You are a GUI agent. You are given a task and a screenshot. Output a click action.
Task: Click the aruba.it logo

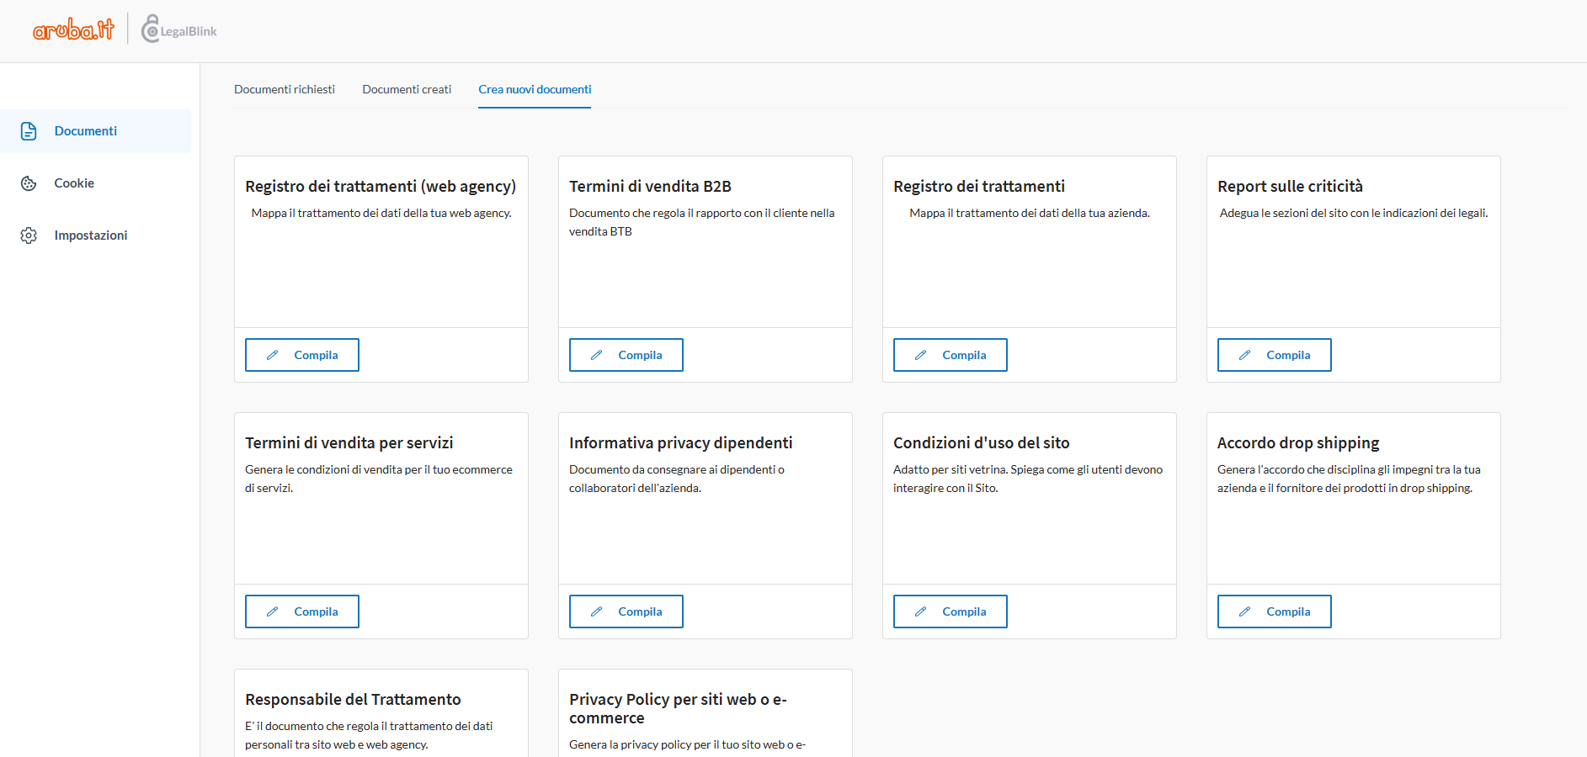(73, 30)
